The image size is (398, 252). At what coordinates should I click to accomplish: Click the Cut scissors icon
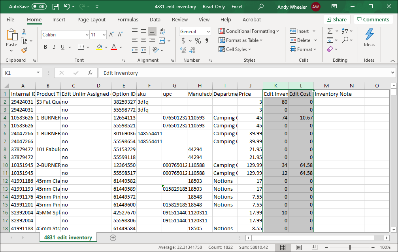point(24,32)
